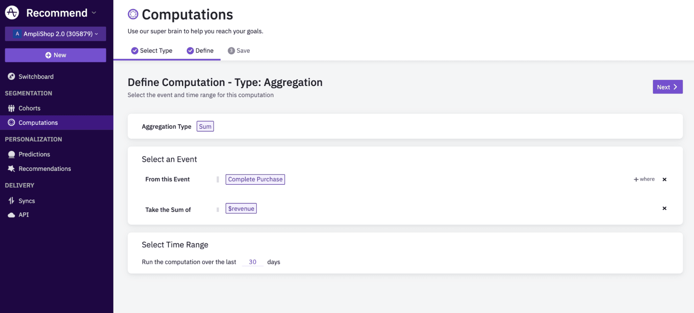Open Cohorts in the sidebar
This screenshot has width=694, height=313.
click(29, 108)
